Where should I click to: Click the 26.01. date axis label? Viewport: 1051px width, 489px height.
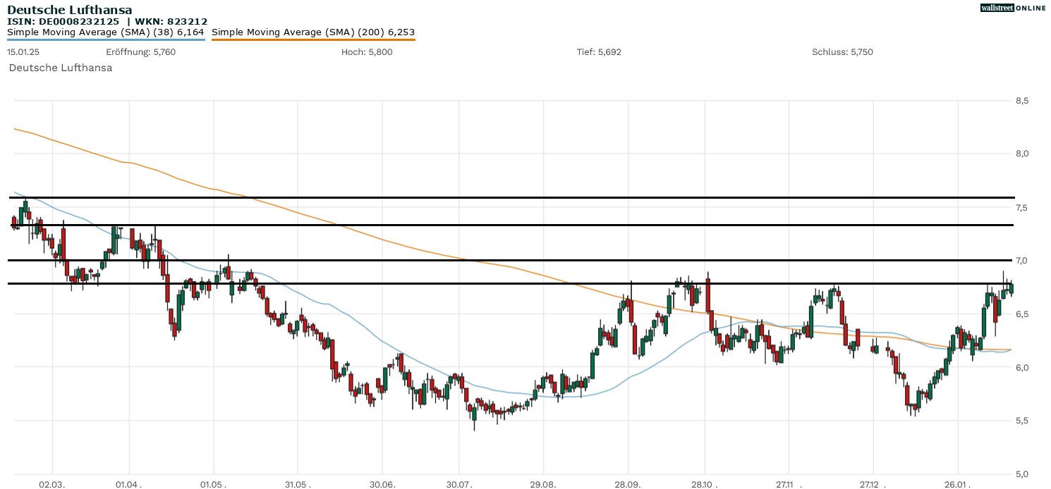point(958,485)
